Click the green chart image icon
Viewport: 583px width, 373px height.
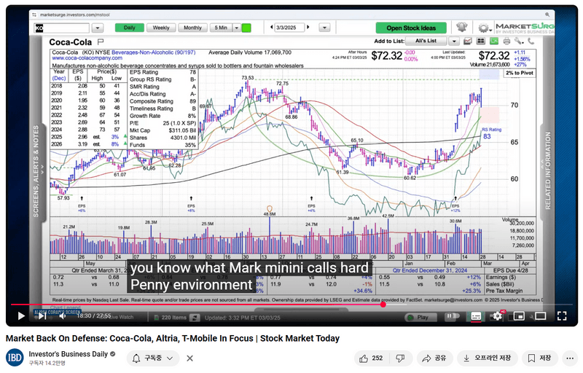494,41
